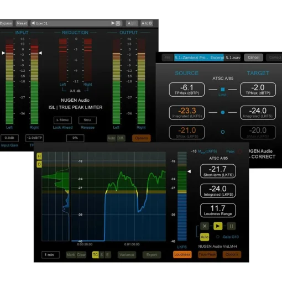282x282 pixels.
Task: Click the Export button in VisLM-H
Action: click(x=152, y=255)
